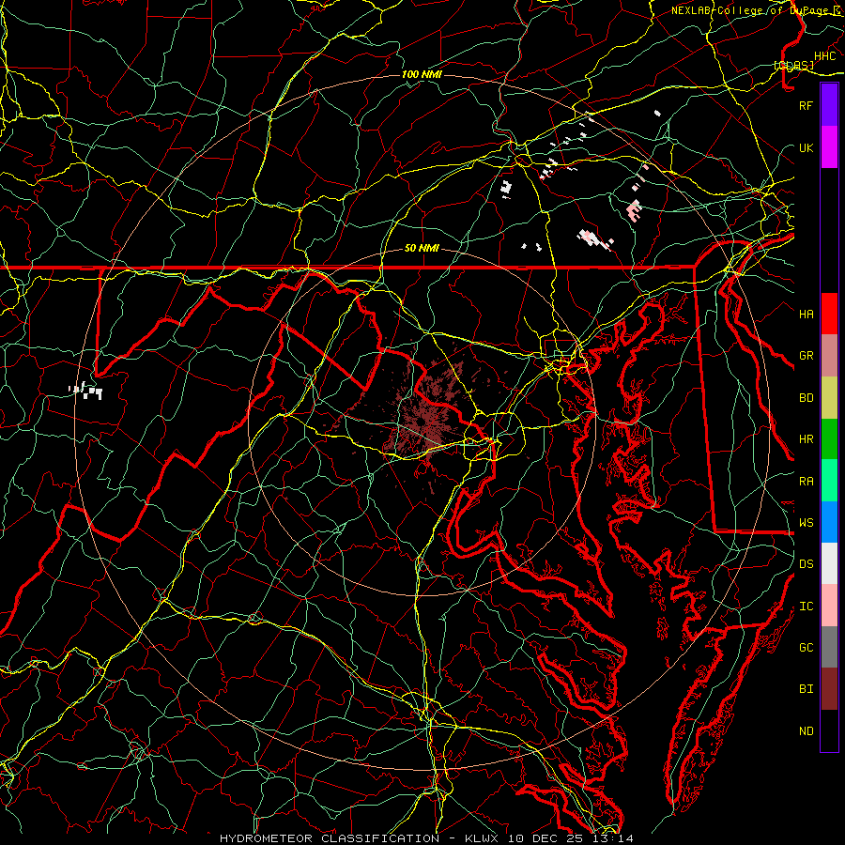845x845 pixels.
Task: Click the 'GC' legend label
Action: click(806, 648)
